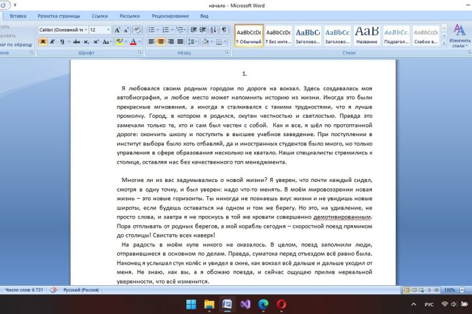
Task: Align text to the right
Action: tap(170, 42)
